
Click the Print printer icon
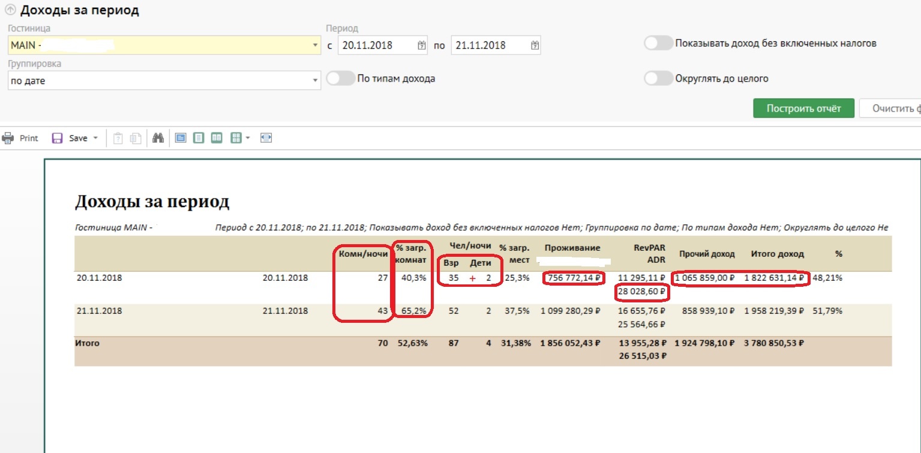8,138
